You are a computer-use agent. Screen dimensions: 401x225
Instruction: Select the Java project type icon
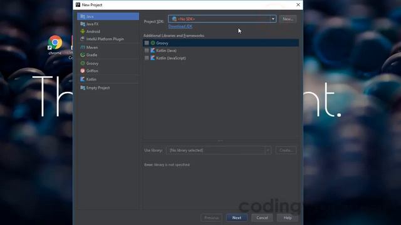tap(83, 16)
